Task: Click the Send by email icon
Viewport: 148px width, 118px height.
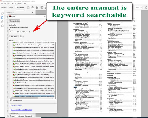Action: [42, 7]
